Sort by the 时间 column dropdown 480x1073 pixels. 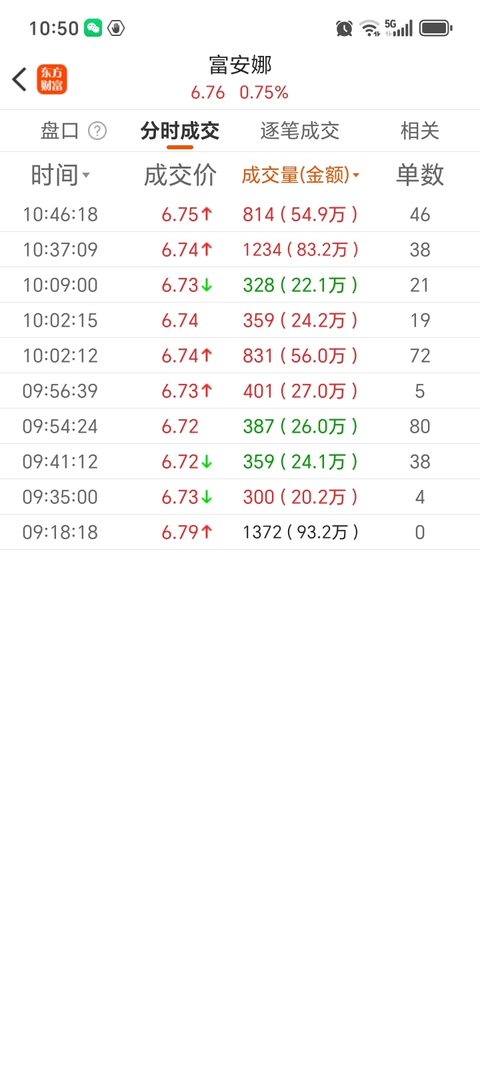pos(60,175)
